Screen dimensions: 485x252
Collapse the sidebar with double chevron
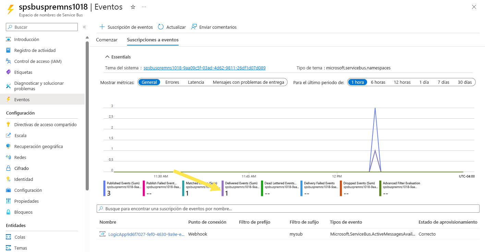click(x=84, y=27)
